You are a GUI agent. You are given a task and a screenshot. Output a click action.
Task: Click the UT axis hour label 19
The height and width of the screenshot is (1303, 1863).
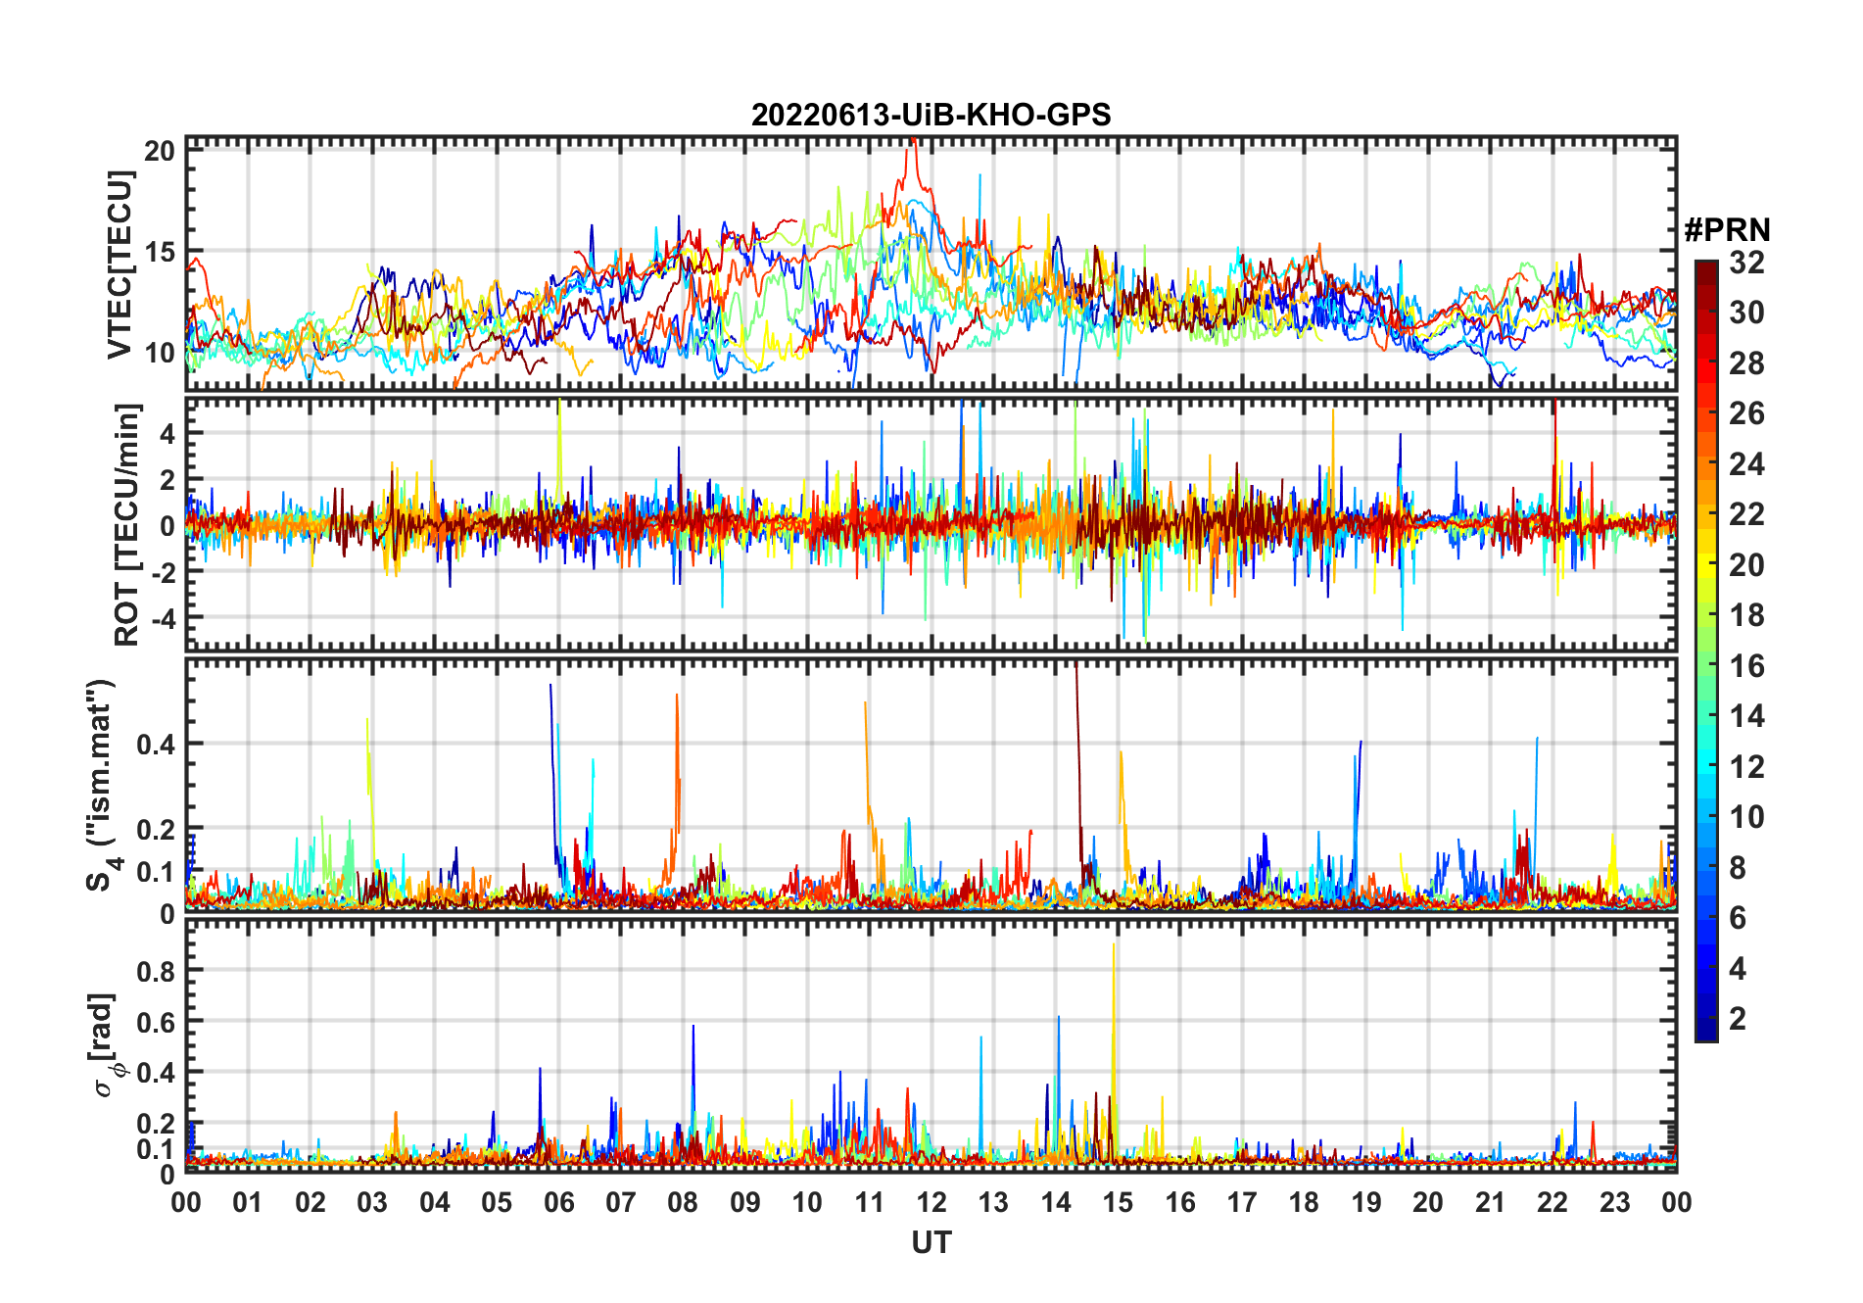(x=1366, y=1202)
